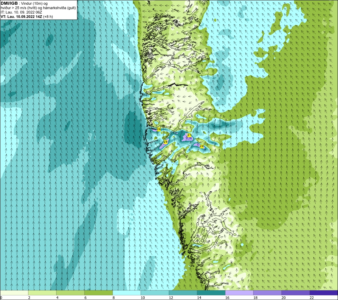Image resolution: width=338 pixels, height=300 pixels.
Task: Click the yellow gust label 27
Action: click(x=189, y=135)
